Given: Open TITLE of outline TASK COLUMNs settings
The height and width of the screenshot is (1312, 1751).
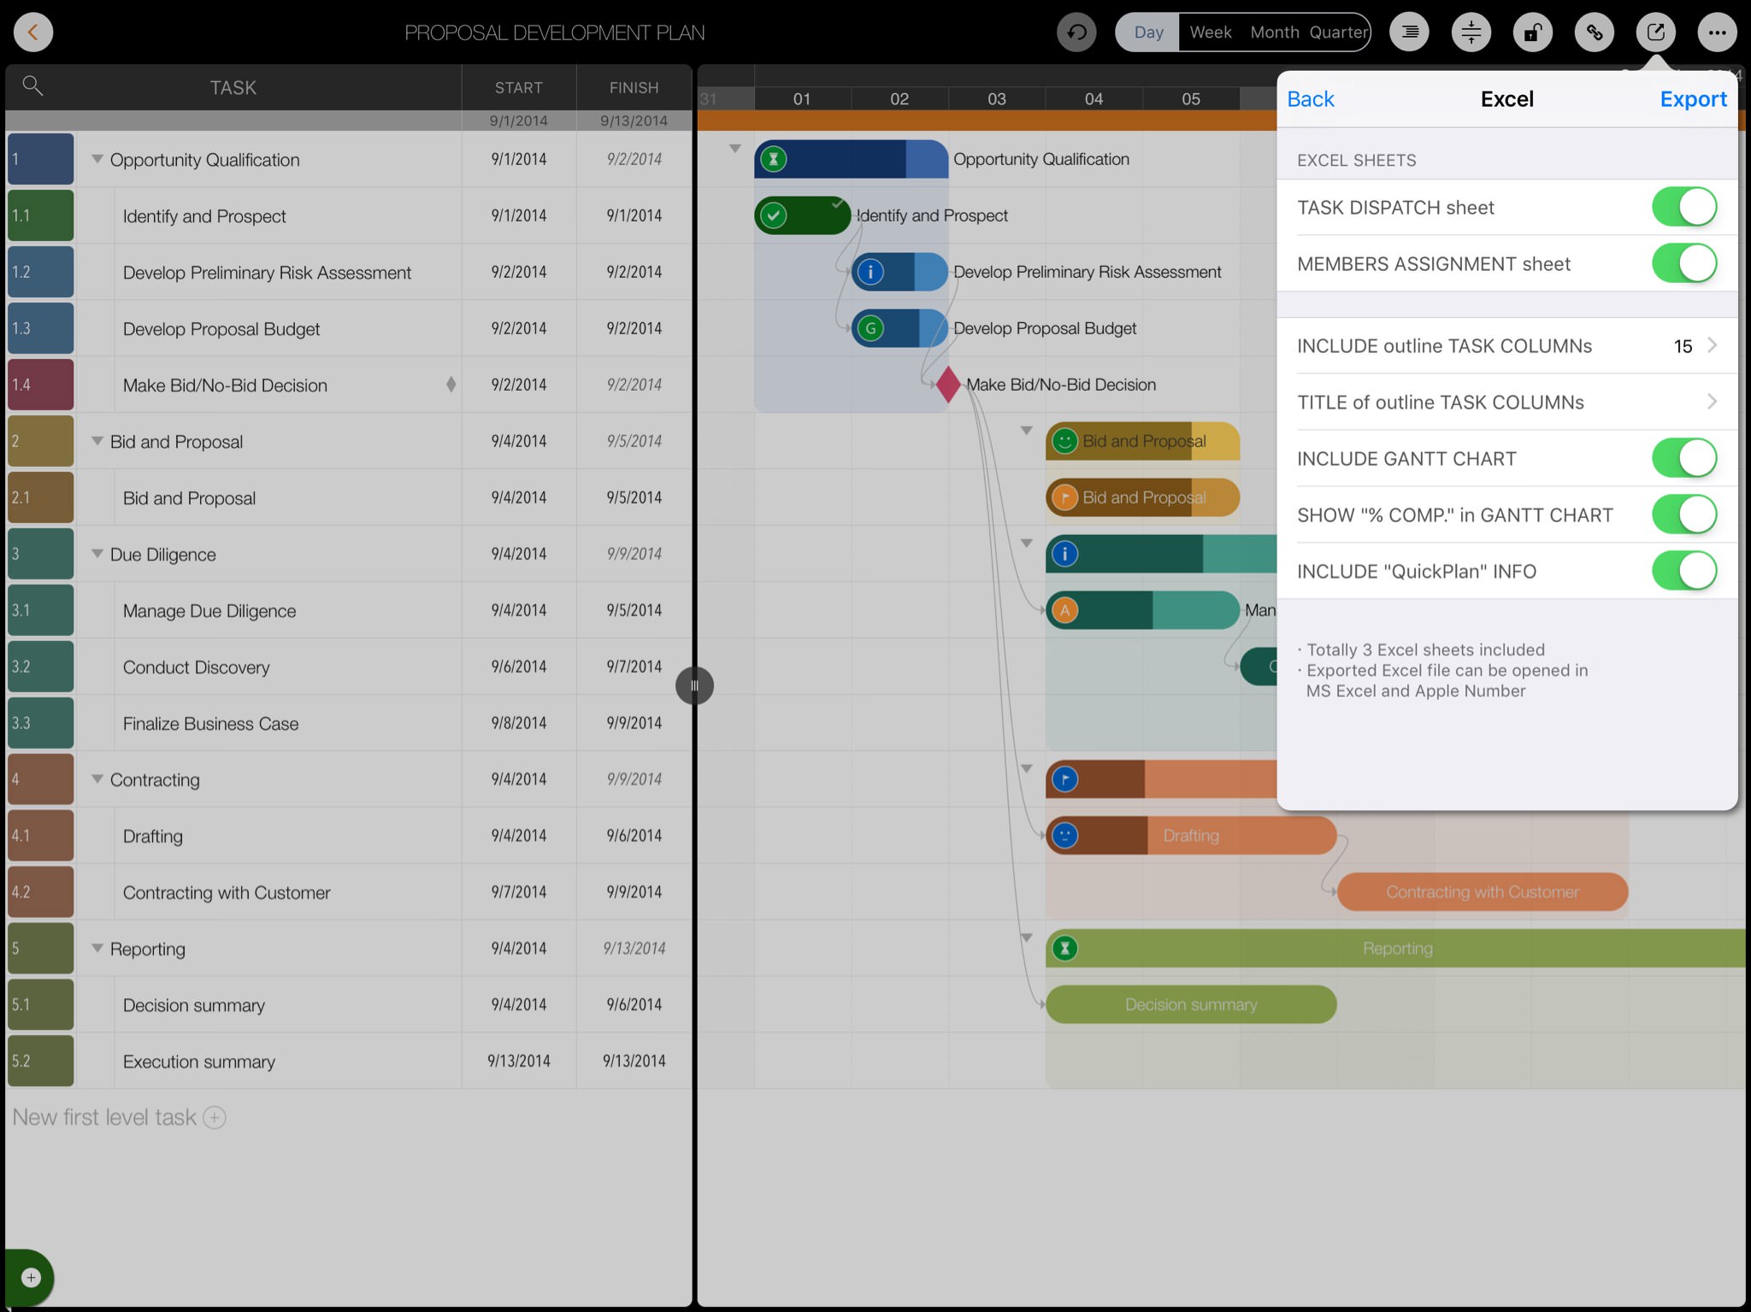Looking at the screenshot, I should [x=1506, y=402].
